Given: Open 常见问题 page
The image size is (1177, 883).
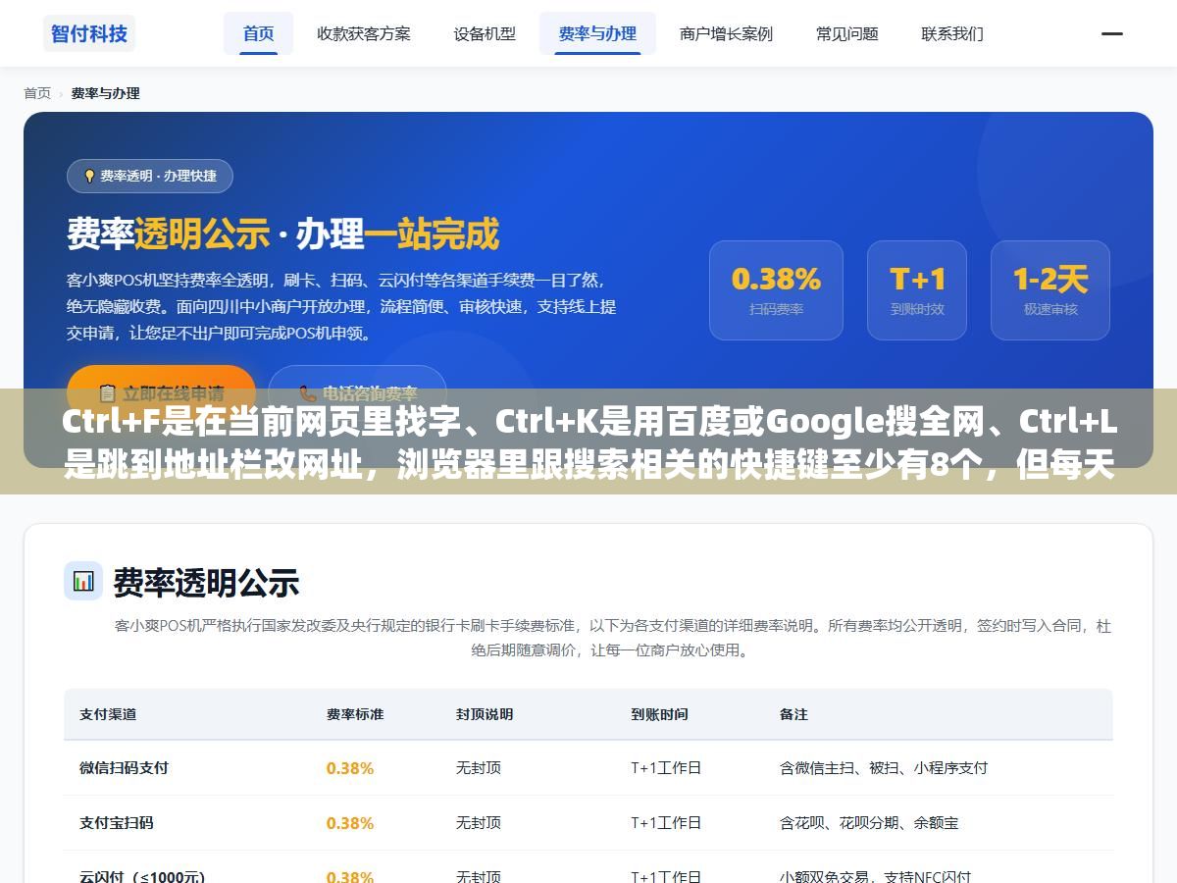Looking at the screenshot, I should coord(847,33).
